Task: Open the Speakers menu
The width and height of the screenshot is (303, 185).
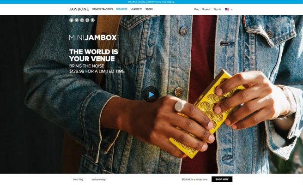Action: tap(122, 9)
